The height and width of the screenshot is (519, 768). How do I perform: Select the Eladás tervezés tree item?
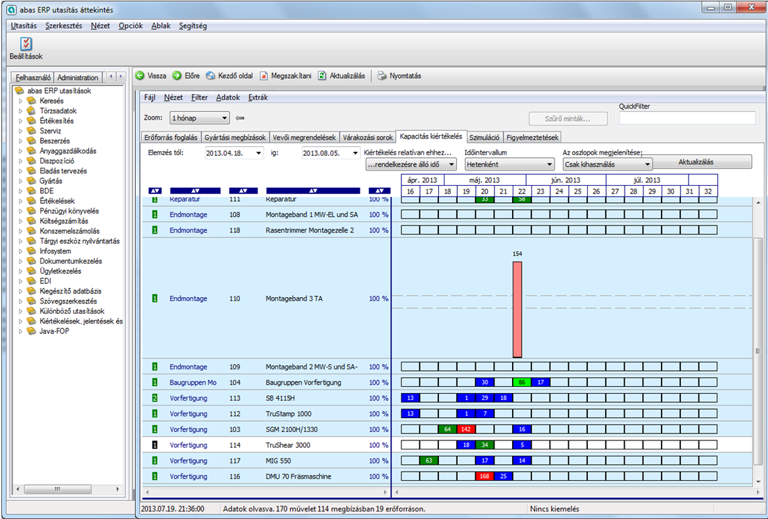63,171
